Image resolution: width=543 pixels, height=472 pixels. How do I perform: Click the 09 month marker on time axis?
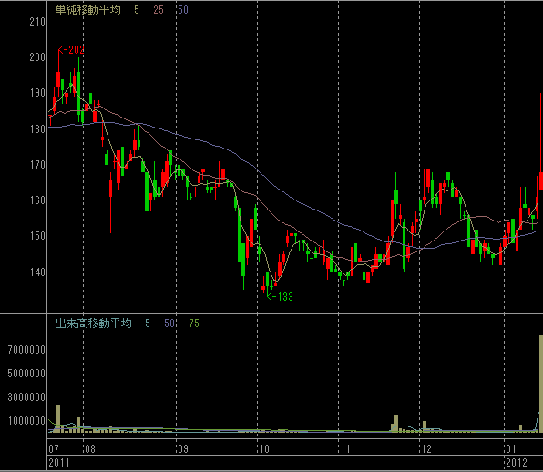coord(182,449)
